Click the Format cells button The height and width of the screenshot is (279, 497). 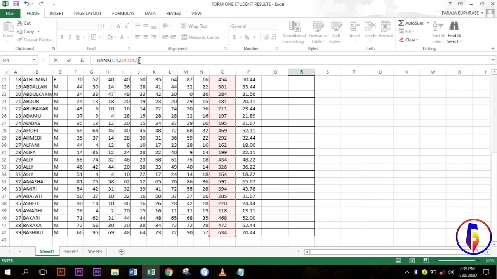point(386,30)
